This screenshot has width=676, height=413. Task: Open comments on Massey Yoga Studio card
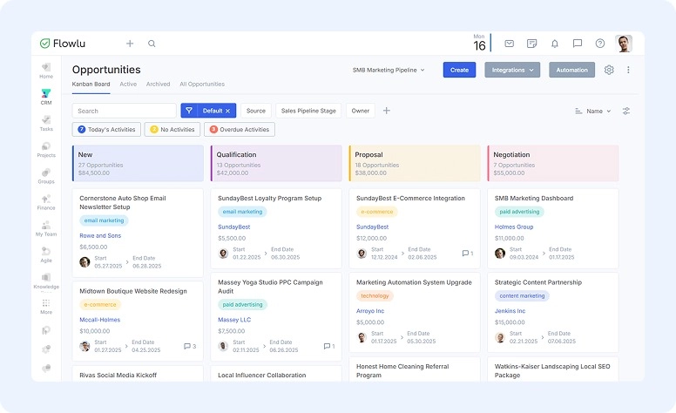(329, 346)
